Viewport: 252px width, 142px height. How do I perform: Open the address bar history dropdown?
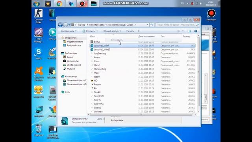147,25
